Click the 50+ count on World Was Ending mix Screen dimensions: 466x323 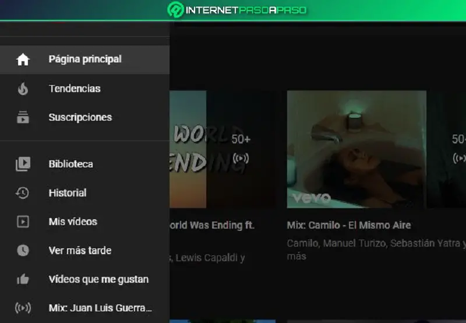(x=241, y=139)
